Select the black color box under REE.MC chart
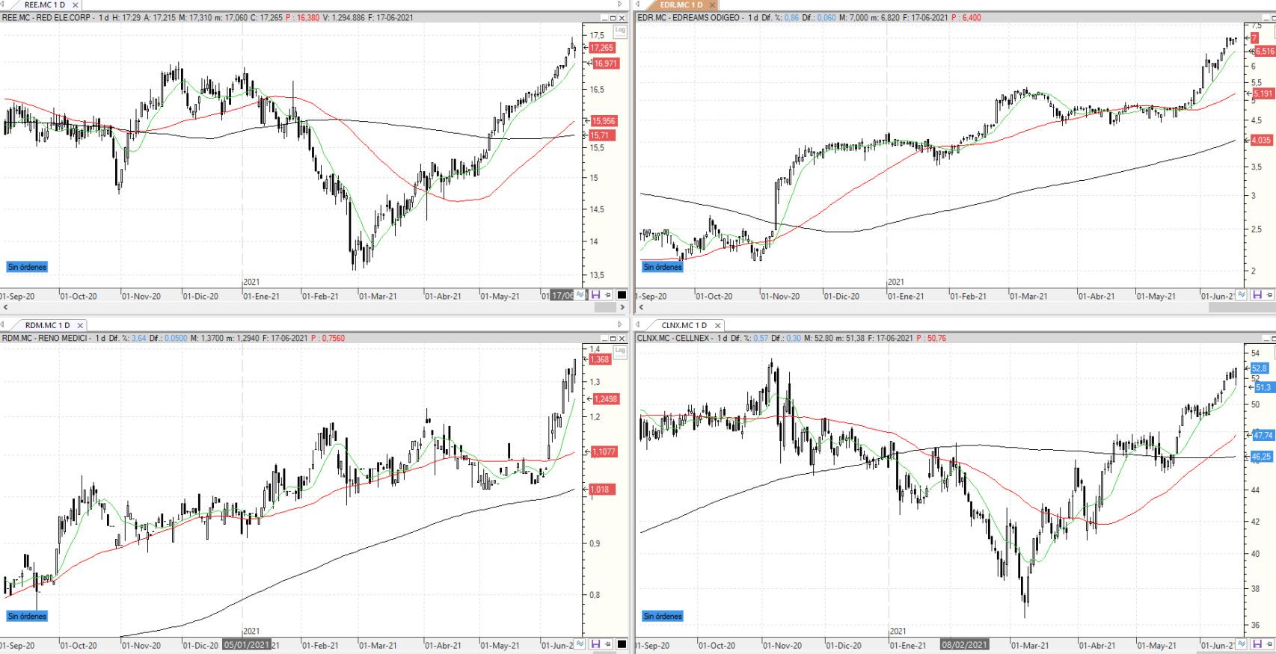1276x654 pixels. pyautogui.click(x=622, y=295)
